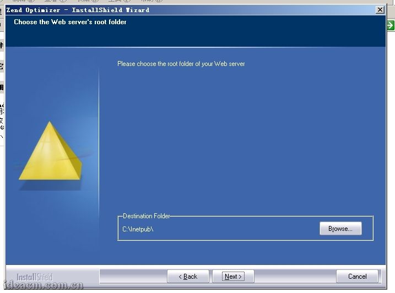
Task: Open the Browse... folder picker
Action: [x=340, y=229]
